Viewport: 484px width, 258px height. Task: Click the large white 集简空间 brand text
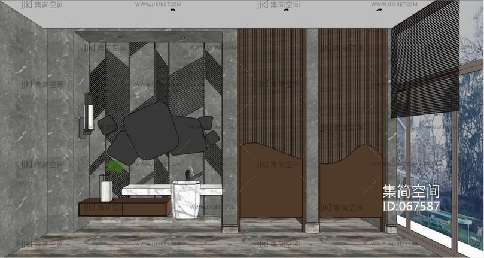411,192
